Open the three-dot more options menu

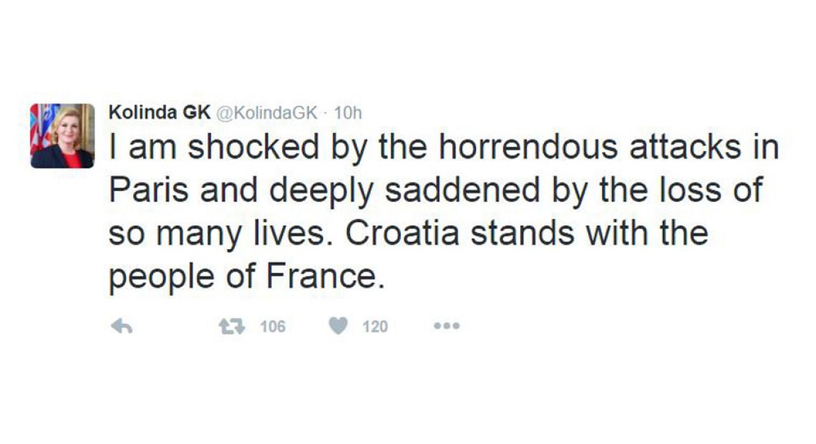(447, 327)
